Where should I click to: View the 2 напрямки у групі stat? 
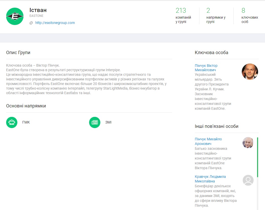pos(216,15)
